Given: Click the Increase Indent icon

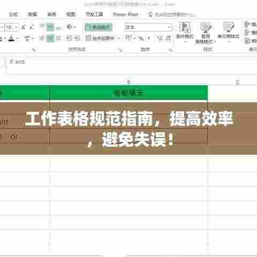Looking at the screenshot, I should coord(77,38).
